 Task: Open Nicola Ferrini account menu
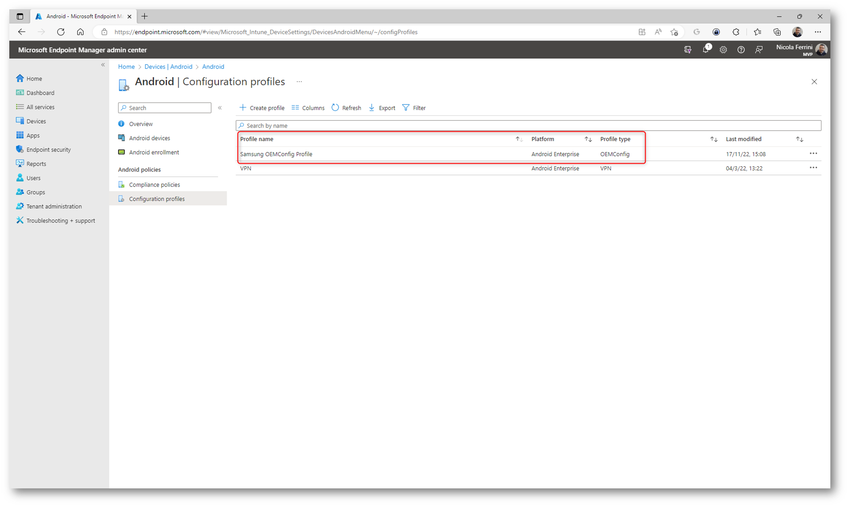tap(802, 50)
